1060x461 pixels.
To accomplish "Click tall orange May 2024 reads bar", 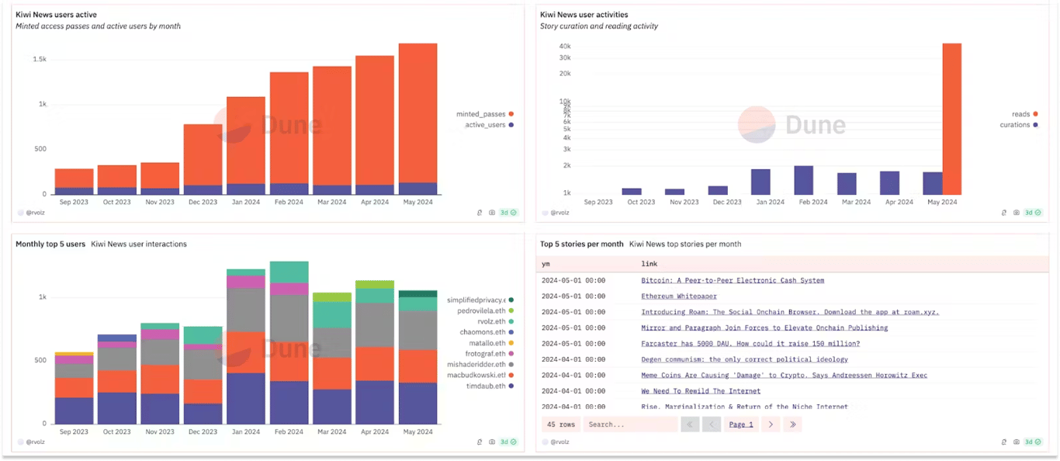I will [x=951, y=119].
